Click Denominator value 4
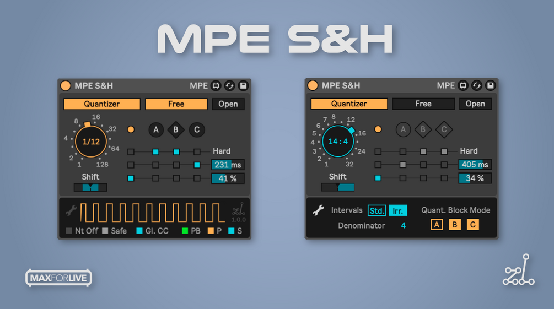554x309 pixels. [403, 226]
